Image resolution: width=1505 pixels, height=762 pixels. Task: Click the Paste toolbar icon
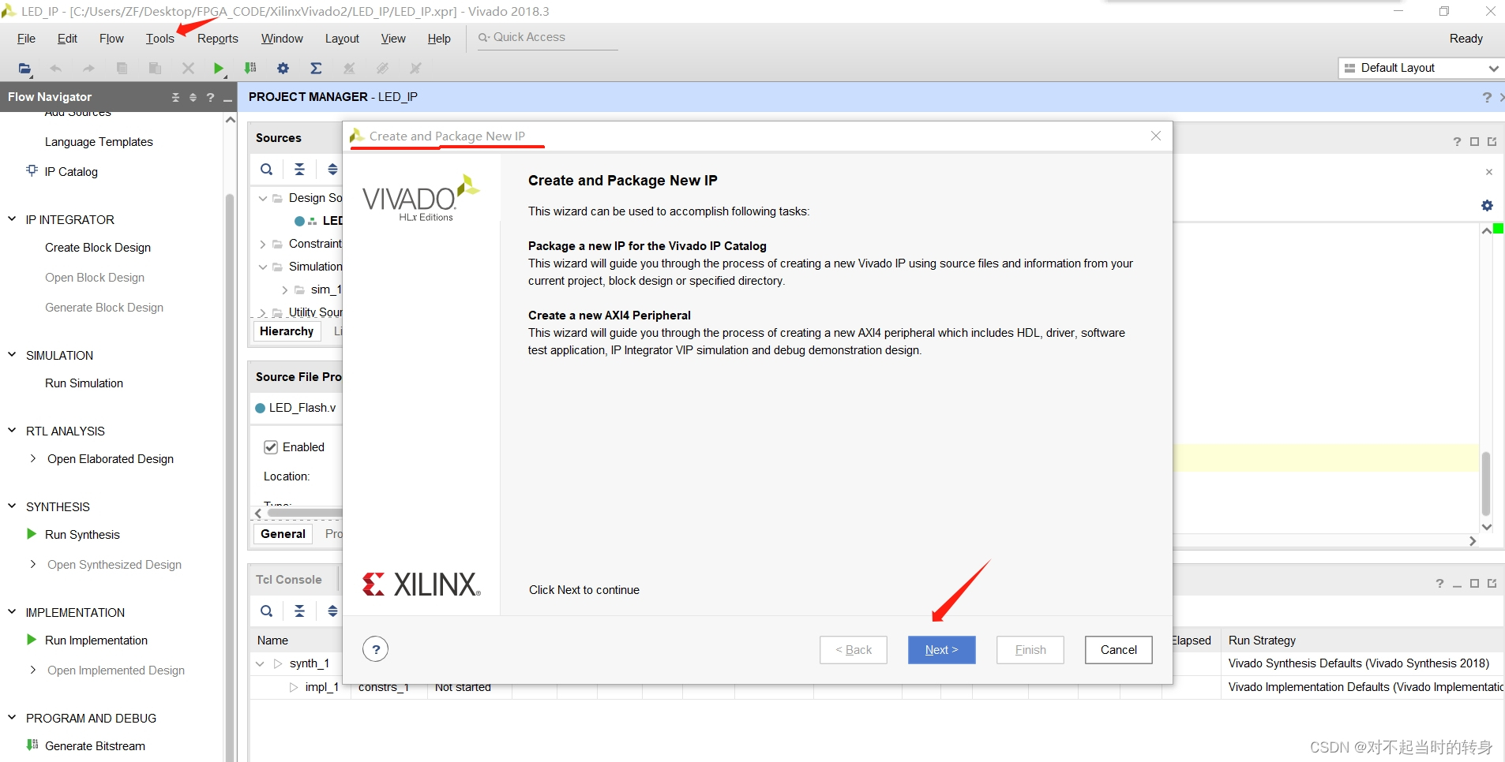pos(155,69)
